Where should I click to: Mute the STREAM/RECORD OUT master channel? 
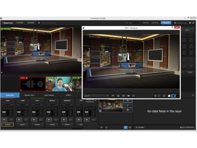tap(87, 120)
